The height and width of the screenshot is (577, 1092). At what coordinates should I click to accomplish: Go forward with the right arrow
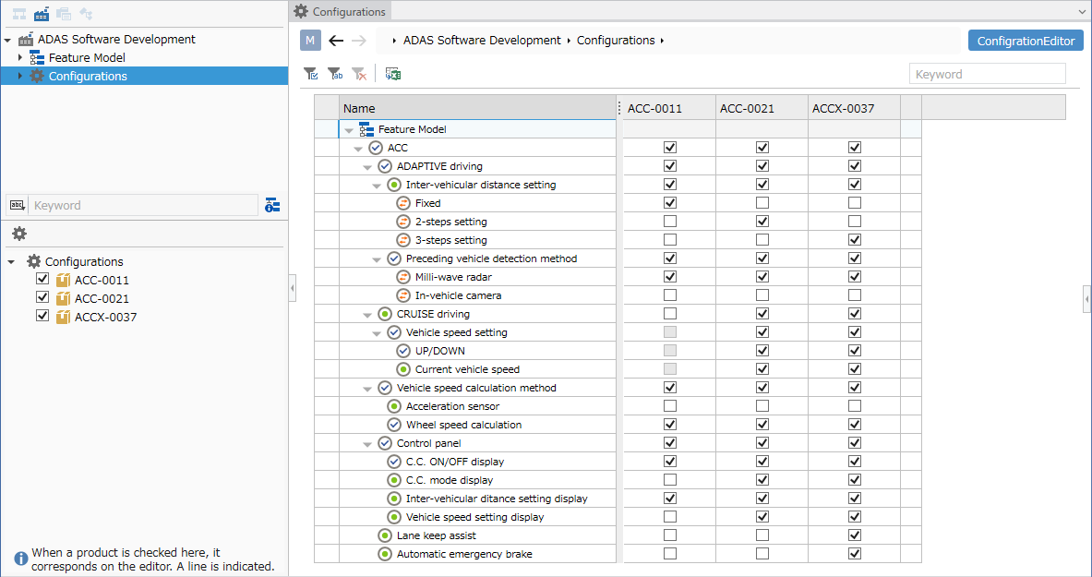(359, 41)
